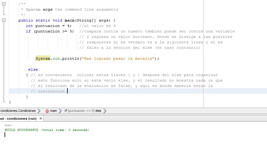This screenshot has width=267, height=144.
Task: Collapse the main method code fold
Action: (4, 20)
